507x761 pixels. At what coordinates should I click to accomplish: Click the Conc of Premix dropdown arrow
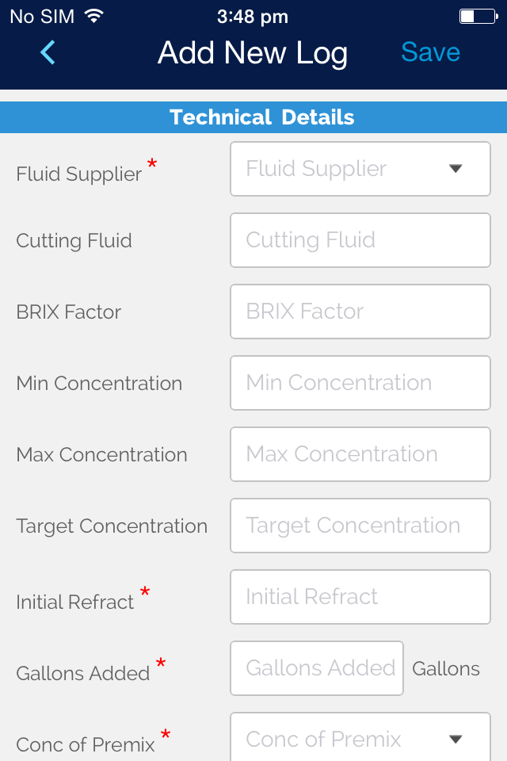pyautogui.click(x=456, y=739)
